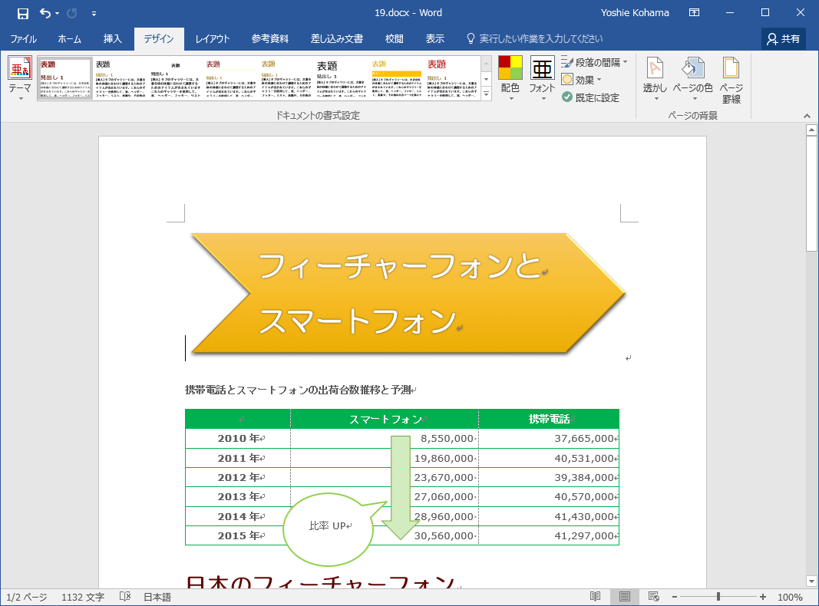Undo the last action
Viewport: 819px width, 606px height.
click(x=45, y=13)
